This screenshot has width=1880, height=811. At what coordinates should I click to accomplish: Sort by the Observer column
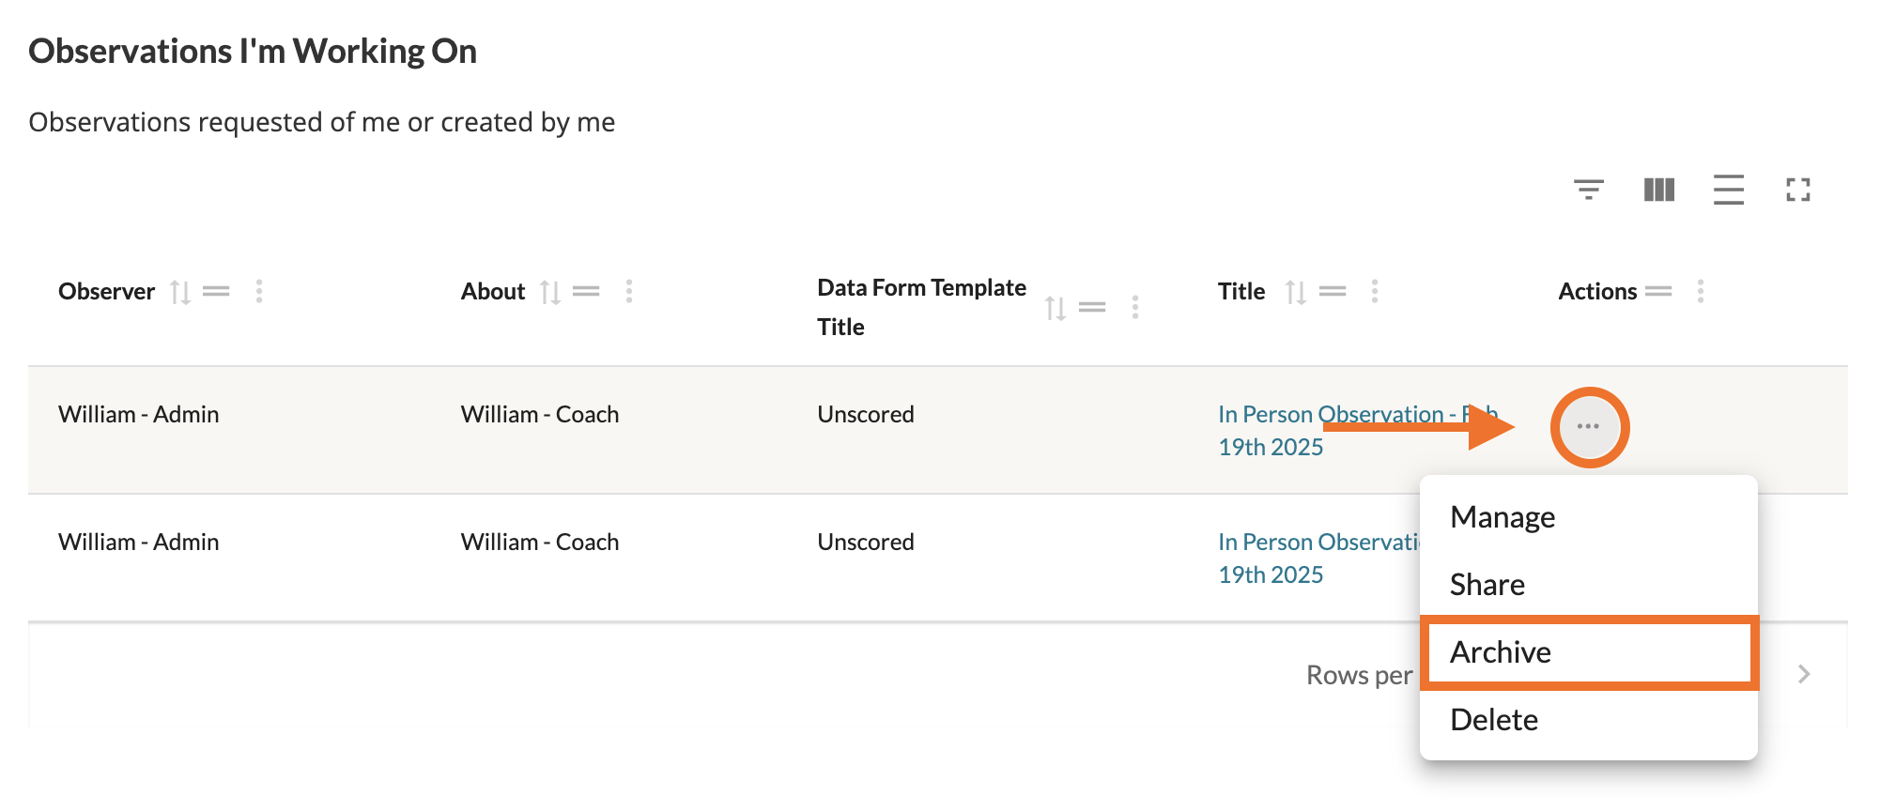(180, 292)
